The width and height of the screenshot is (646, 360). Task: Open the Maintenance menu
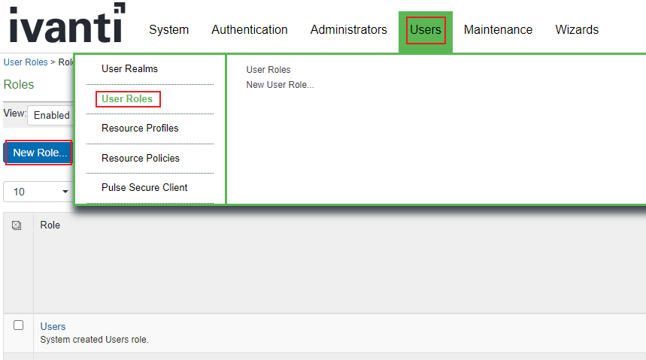[498, 30]
